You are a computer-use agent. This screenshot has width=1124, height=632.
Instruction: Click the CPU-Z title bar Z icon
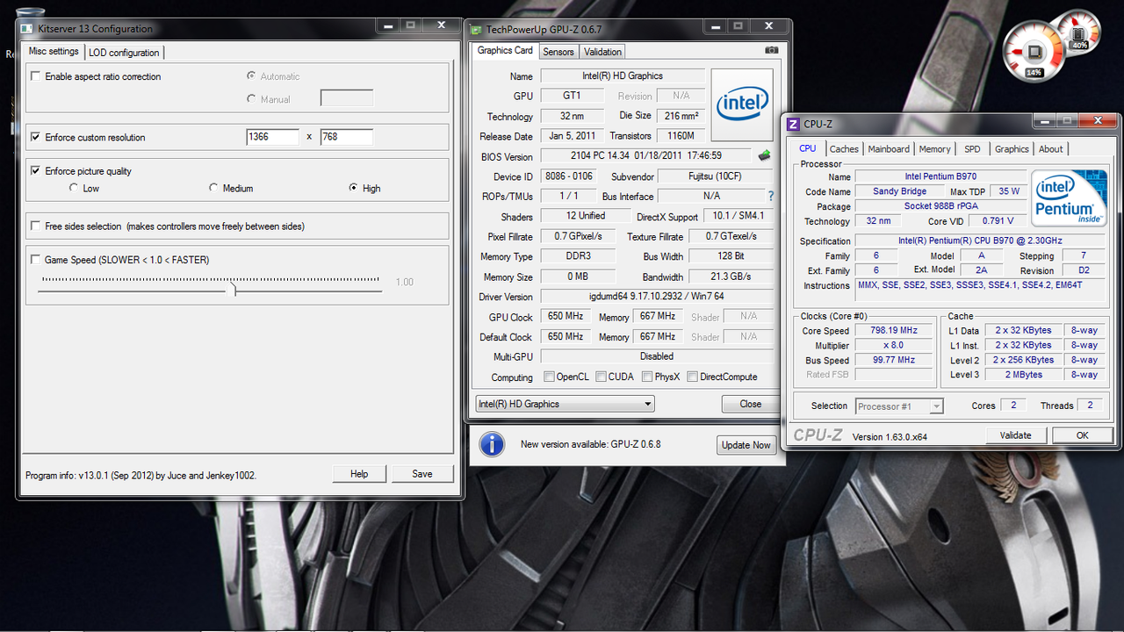pyautogui.click(x=793, y=125)
